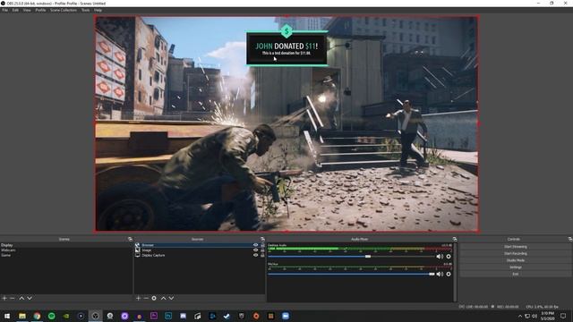The height and width of the screenshot is (322, 573).
Task: Select the Display scene
Action: (x=66, y=245)
